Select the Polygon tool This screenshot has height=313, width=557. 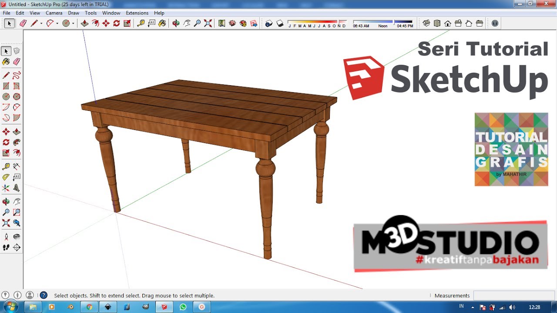tap(17, 97)
